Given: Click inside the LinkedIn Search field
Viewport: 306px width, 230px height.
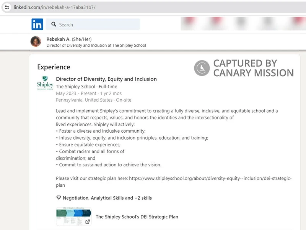Looking at the screenshot, I should coord(96,24).
